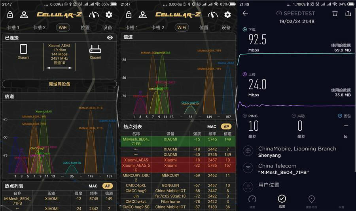Open the 速度 speed gauge tab
This screenshot has height=211, width=356.
pos(252,201)
